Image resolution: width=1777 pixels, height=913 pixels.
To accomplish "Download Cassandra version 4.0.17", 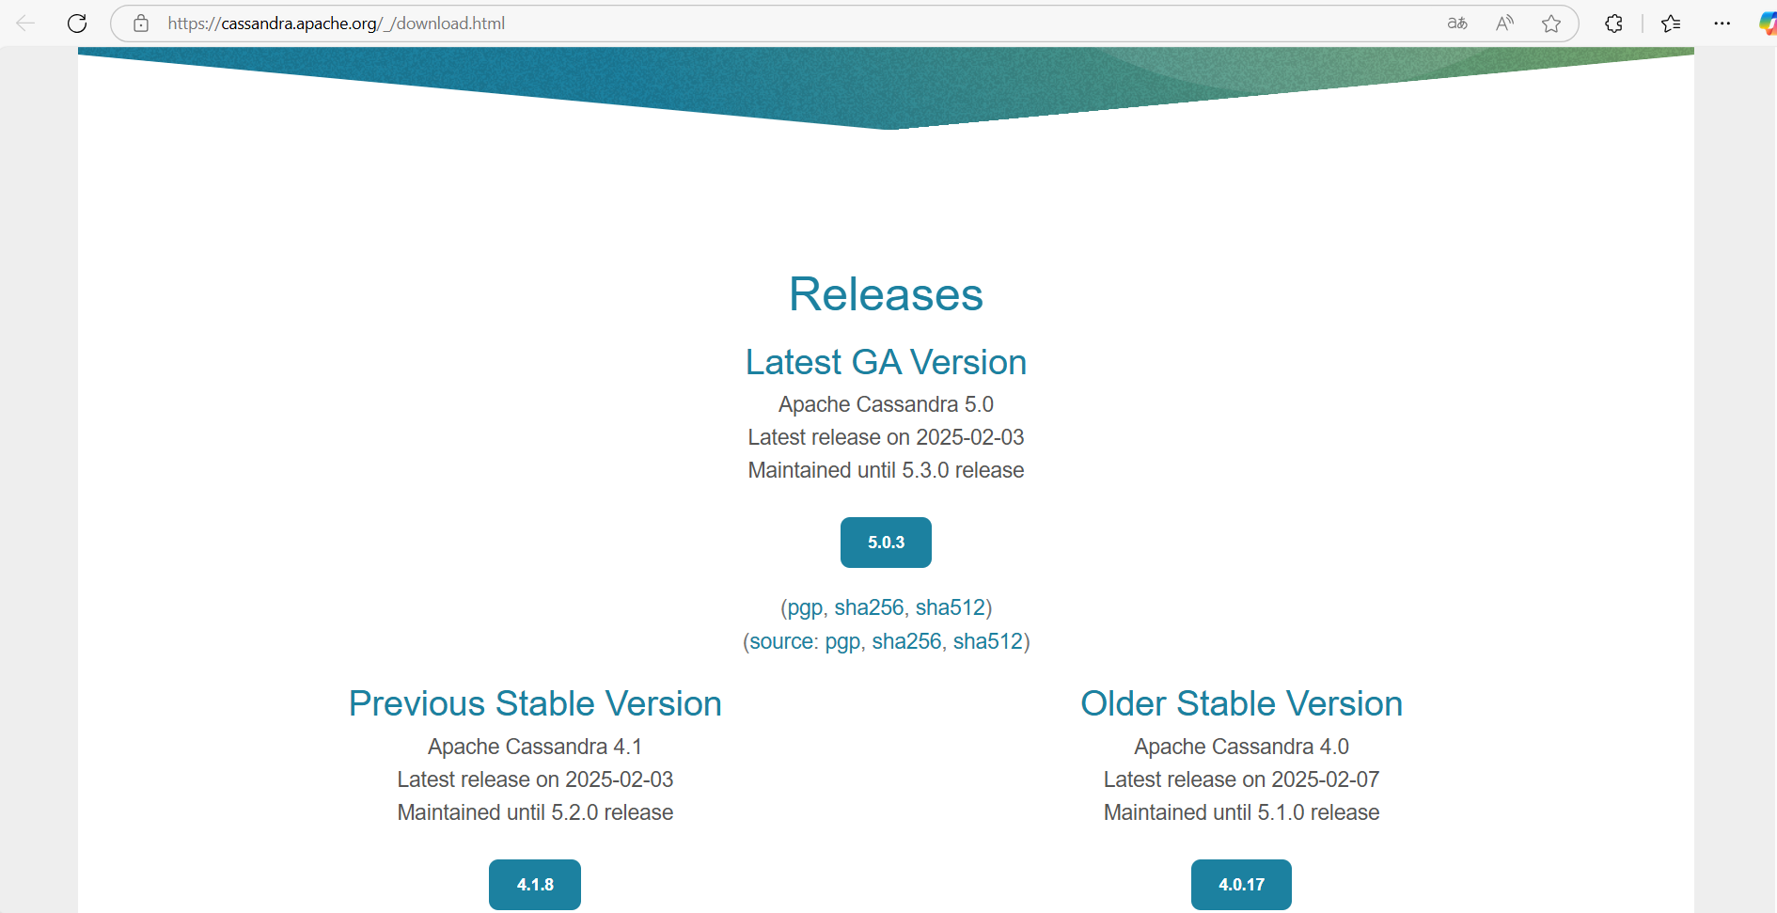I will click(x=1241, y=885).
